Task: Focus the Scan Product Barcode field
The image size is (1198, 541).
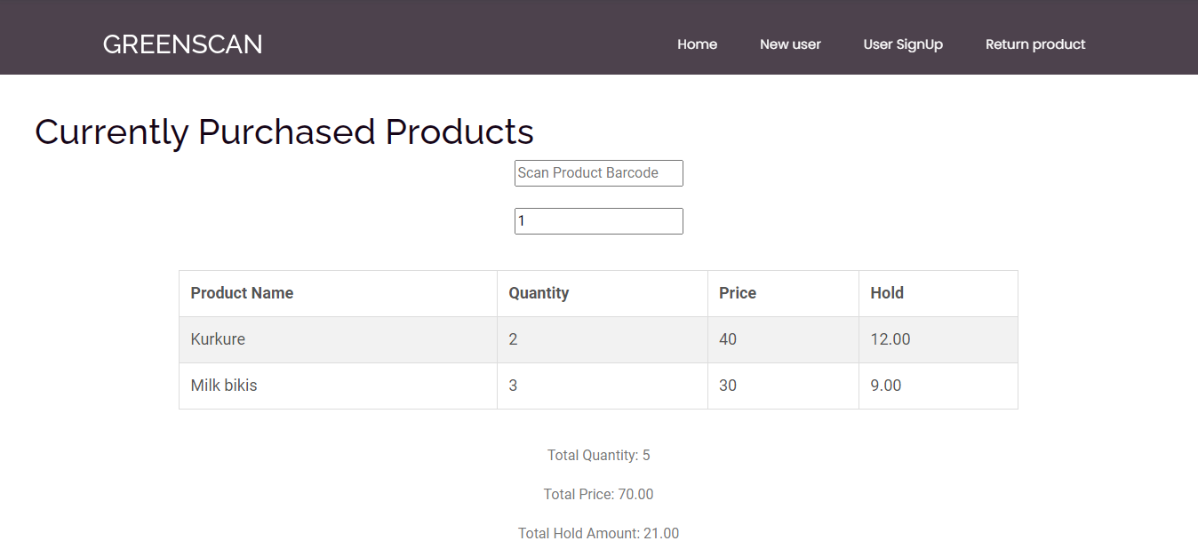Action: pos(598,173)
